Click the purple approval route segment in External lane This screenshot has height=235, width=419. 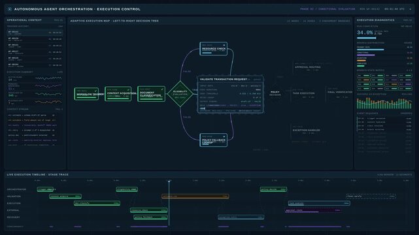(x=313, y=210)
